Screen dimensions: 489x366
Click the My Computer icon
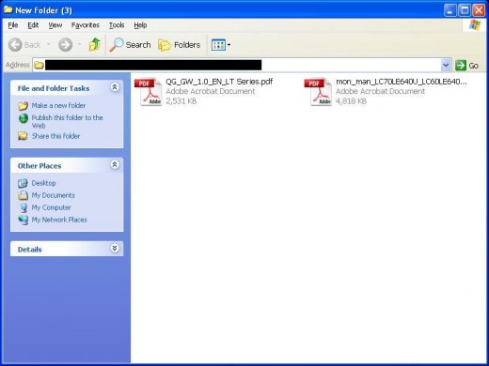click(x=24, y=208)
